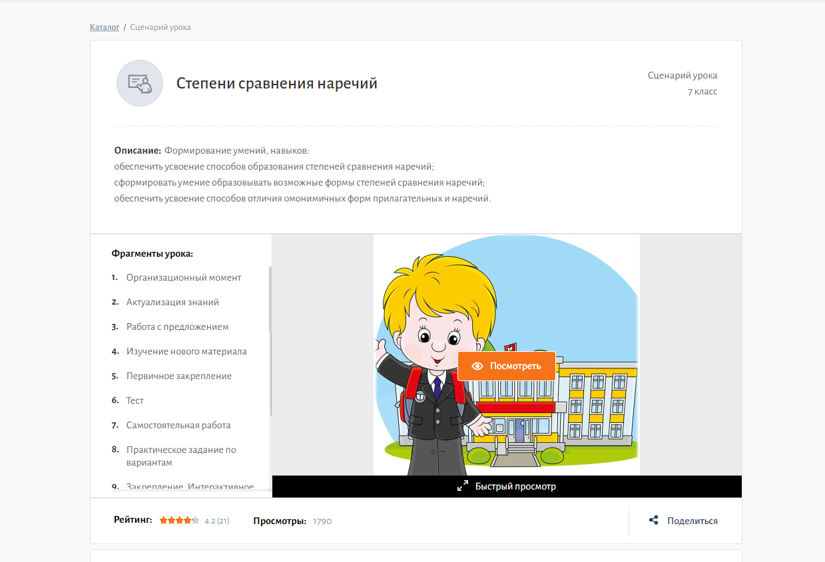Open the Тест fragment
Viewport: 825px width, 562px height.
tap(135, 400)
